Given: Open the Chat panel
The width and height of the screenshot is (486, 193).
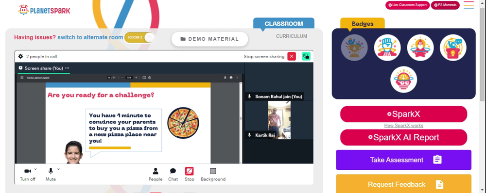Looking at the screenshot, I should 173,174.
